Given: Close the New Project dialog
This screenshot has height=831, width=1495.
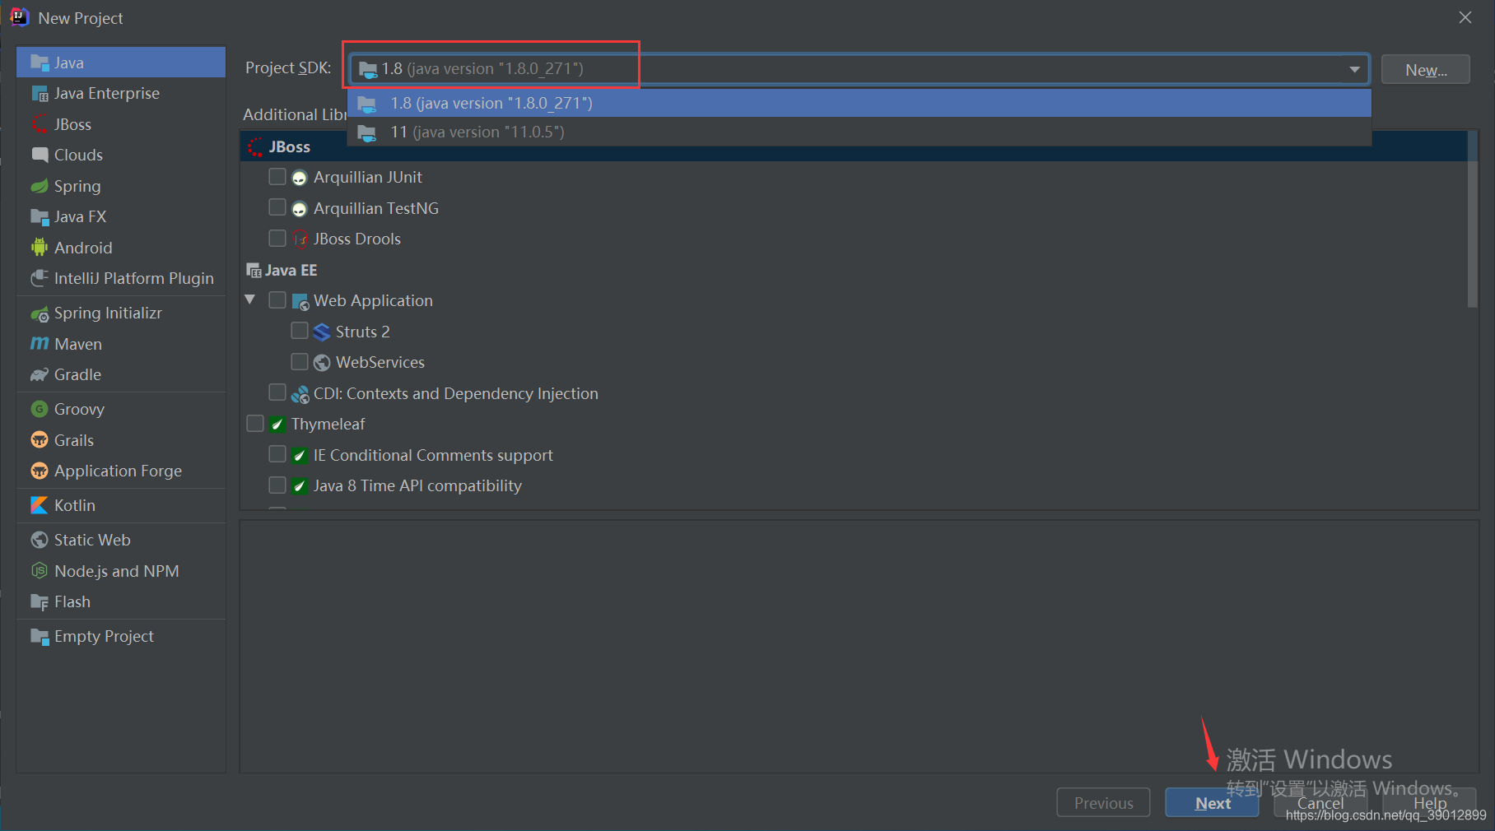Looking at the screenshot, I should [1465, 17].
